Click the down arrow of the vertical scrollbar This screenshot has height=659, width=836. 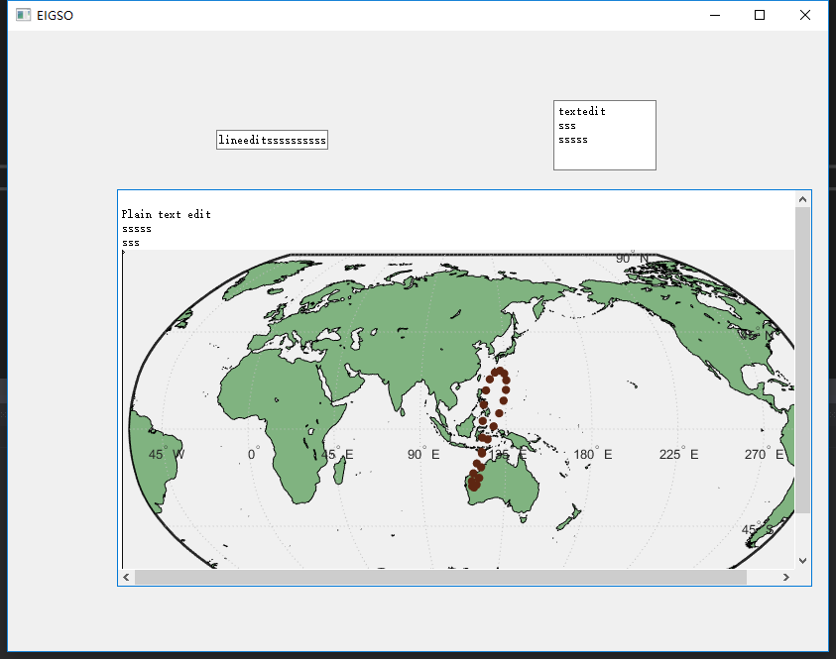(x=803, y=560)
